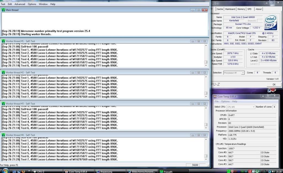Minimize the Worker thread #2 child window
283x173 pixels.
[x=193, y=73]
